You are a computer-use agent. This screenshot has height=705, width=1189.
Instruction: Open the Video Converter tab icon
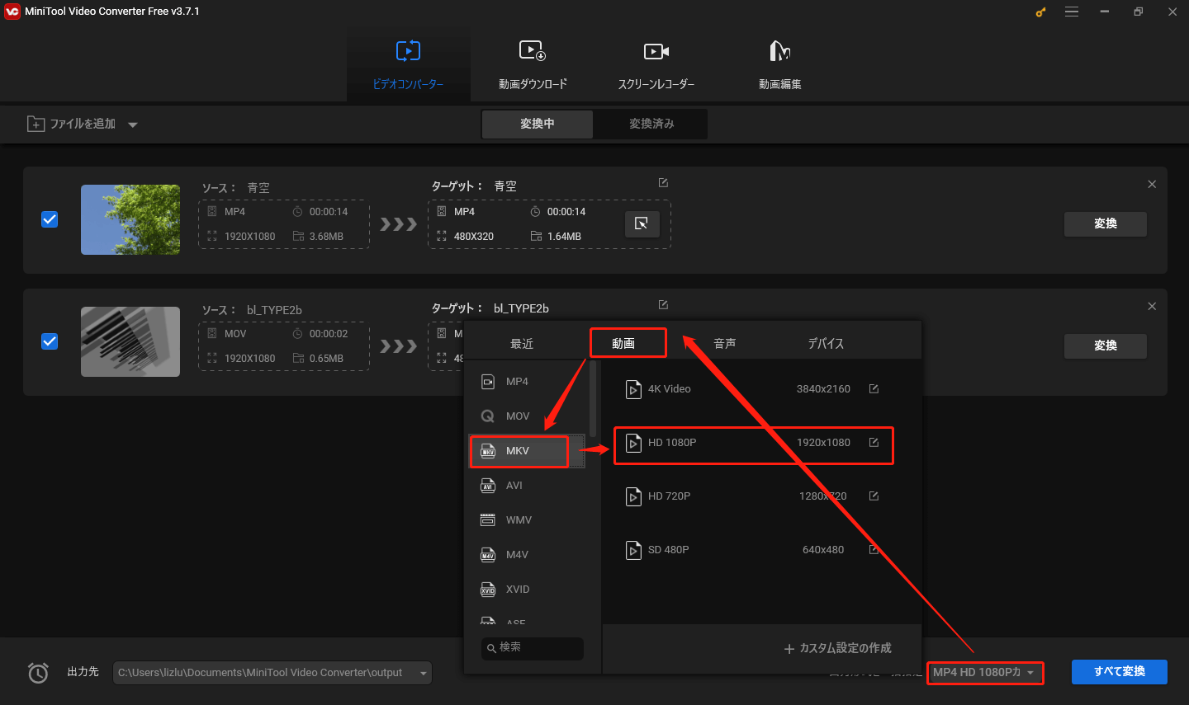tap(408, 51)
